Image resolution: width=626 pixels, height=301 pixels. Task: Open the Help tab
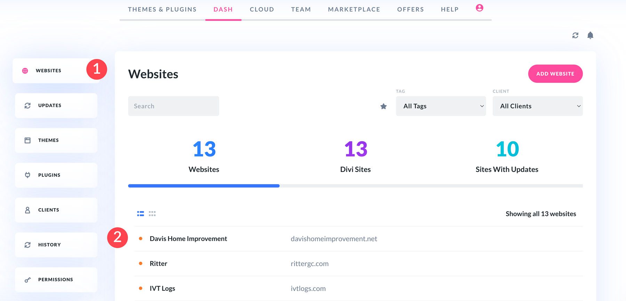click(x=450, y=9)
